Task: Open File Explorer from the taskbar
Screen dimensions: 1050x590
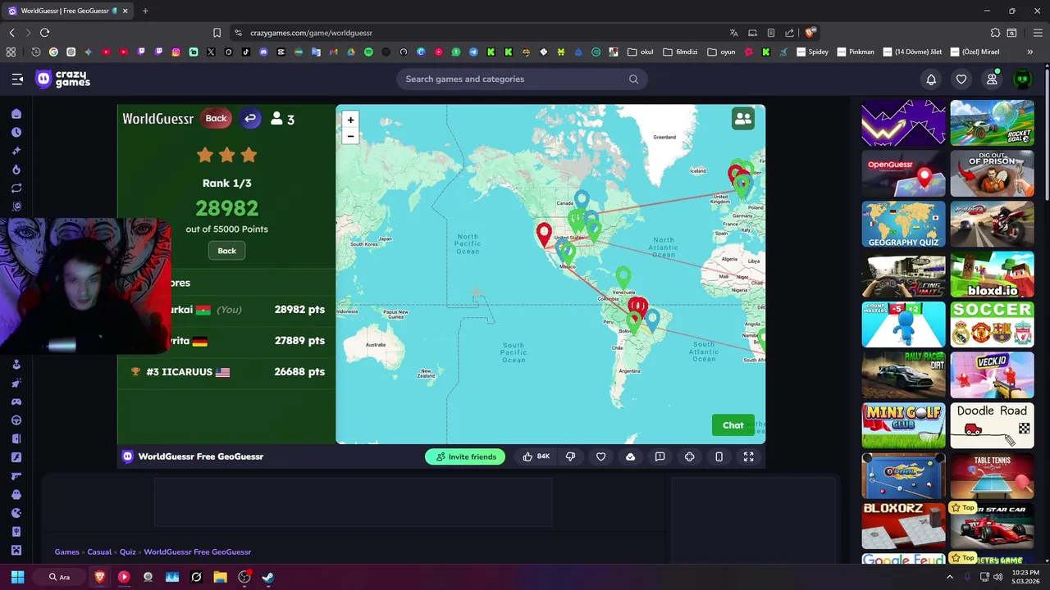Action: tap(220, 577)
